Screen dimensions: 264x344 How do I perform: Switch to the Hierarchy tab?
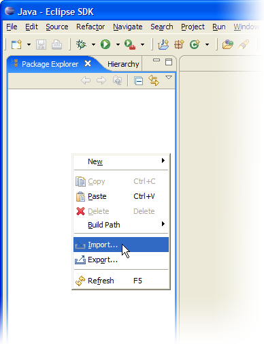click(x=123, y=64)
